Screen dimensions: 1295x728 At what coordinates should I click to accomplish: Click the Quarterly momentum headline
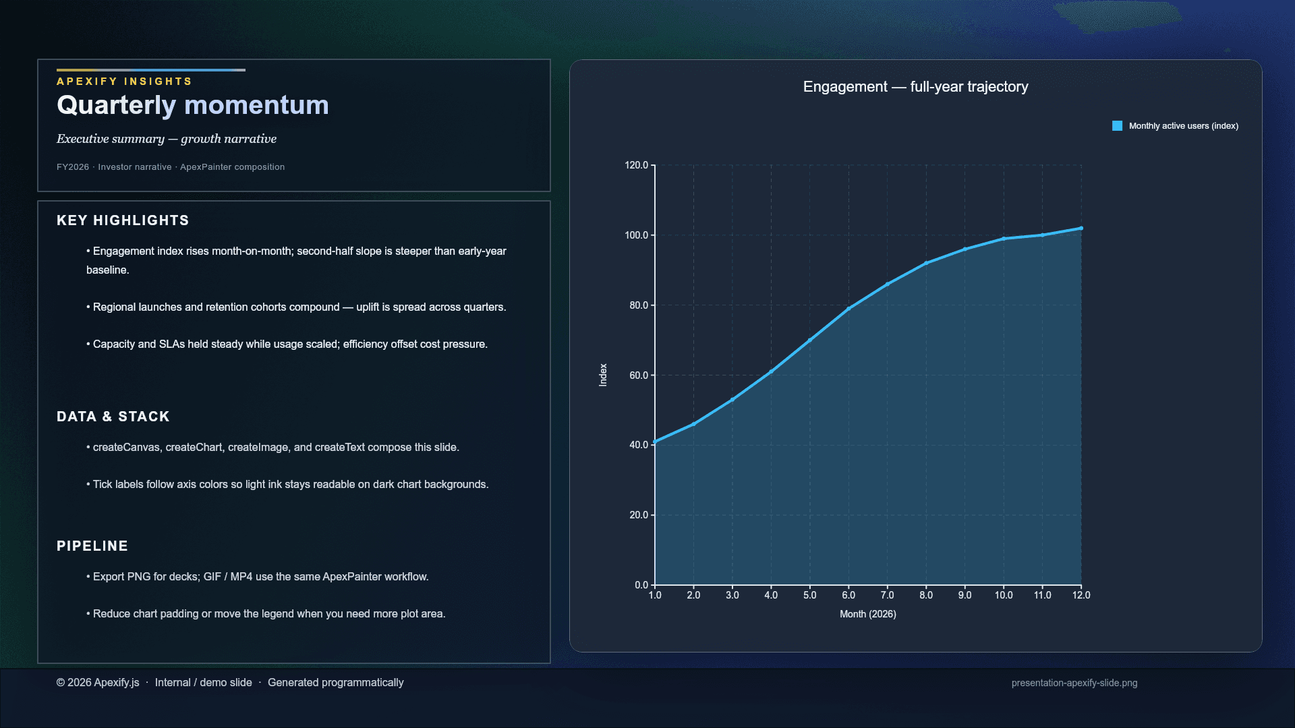(193, 105)
